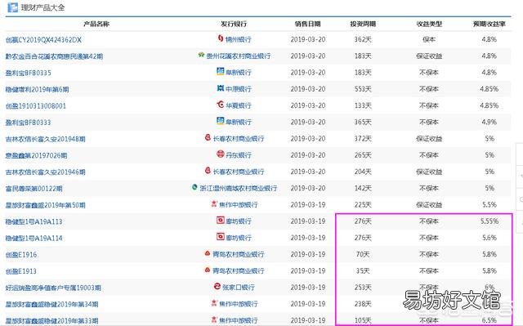Open the 花溪农商惠民通第42期 product link
This screenshot has height=326, width=523.
tap(54, 56)
